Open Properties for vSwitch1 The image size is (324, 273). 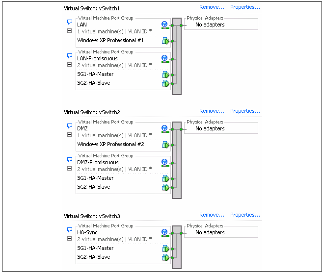tap(245, 7)
